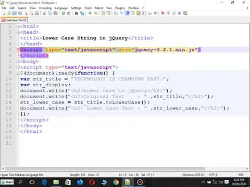Click the Copy toolbar icon

tap(50, 14)
